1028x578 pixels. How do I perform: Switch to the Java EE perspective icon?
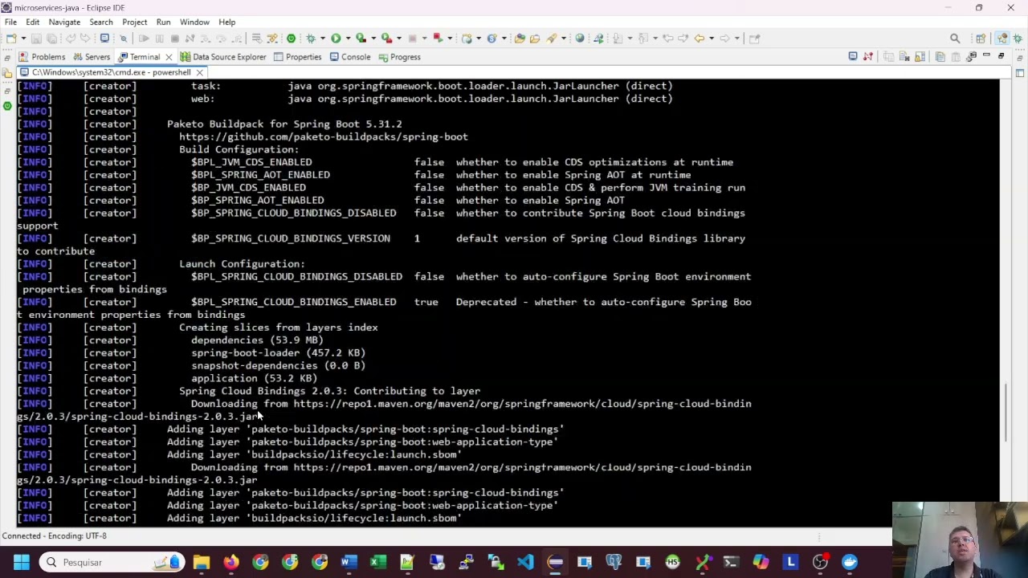(1002, 38)
